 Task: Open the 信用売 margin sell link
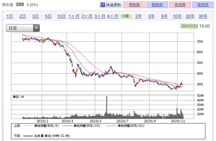203,5
